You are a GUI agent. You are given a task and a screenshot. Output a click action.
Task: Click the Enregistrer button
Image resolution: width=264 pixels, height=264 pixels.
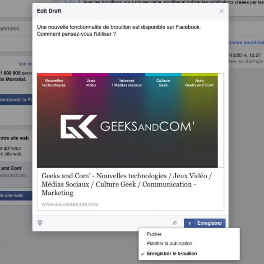click(x=209, y=223)
